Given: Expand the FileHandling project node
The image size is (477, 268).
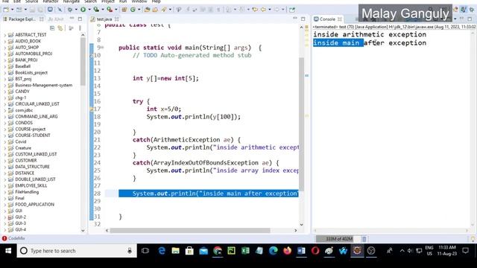Looking at the screenshot, I should [x=4, y=192].
